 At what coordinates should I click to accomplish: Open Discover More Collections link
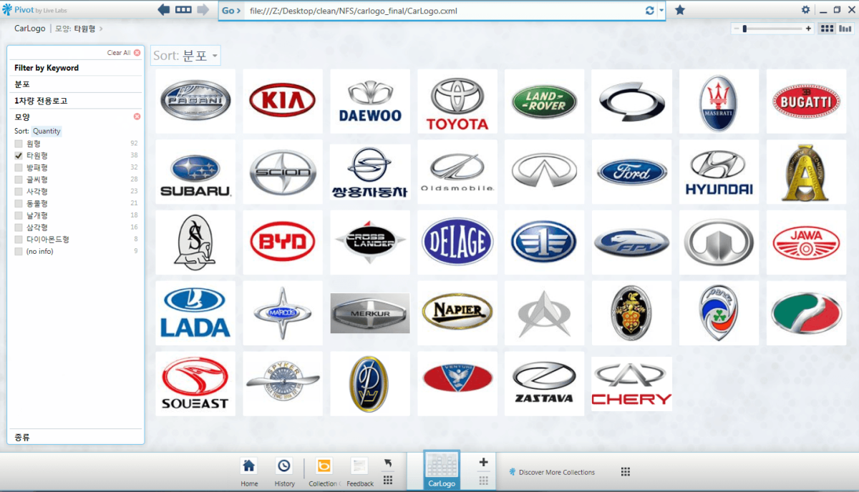(556, 472)
